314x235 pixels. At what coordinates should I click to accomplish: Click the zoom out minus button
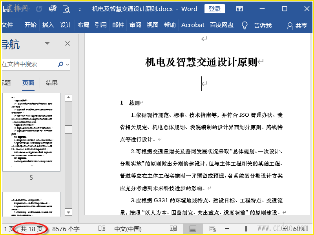pos(227,229)
